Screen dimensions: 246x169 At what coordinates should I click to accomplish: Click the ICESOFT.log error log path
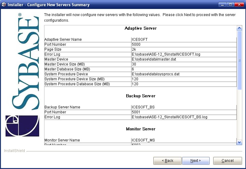(166, 54)
